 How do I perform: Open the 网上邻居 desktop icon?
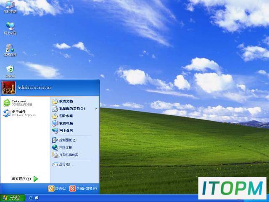(10, 28)
